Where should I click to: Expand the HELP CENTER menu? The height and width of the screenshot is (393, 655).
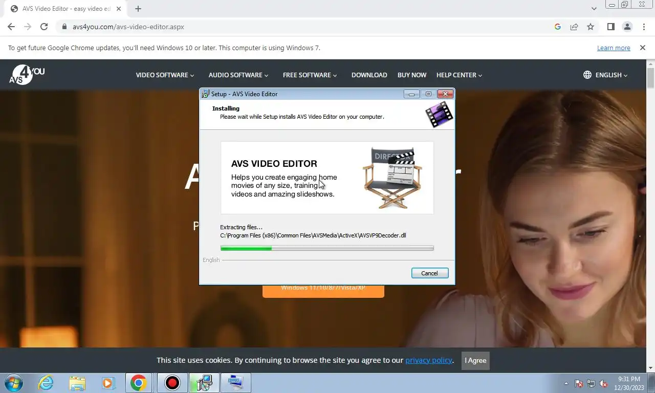459,75
